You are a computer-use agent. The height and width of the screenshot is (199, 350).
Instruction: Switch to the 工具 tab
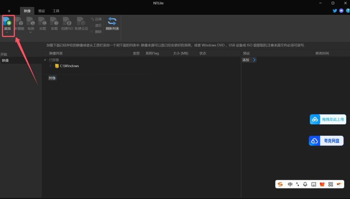point(56,11)
